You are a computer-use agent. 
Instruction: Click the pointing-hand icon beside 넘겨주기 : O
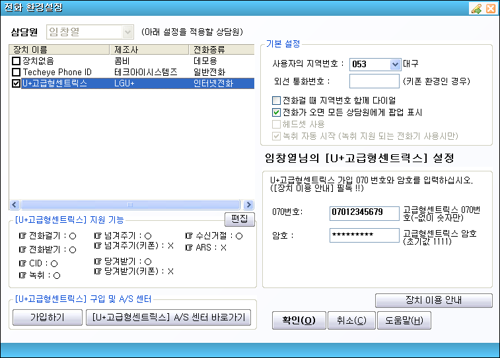coord(98,236)
